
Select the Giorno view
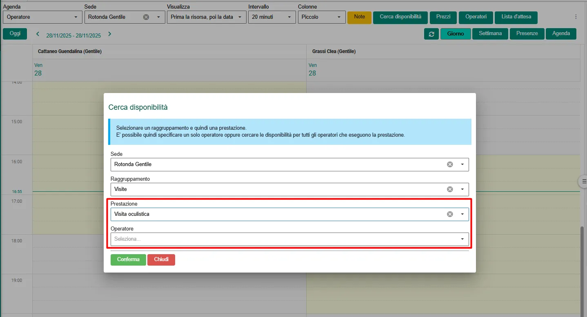[455, 34]
